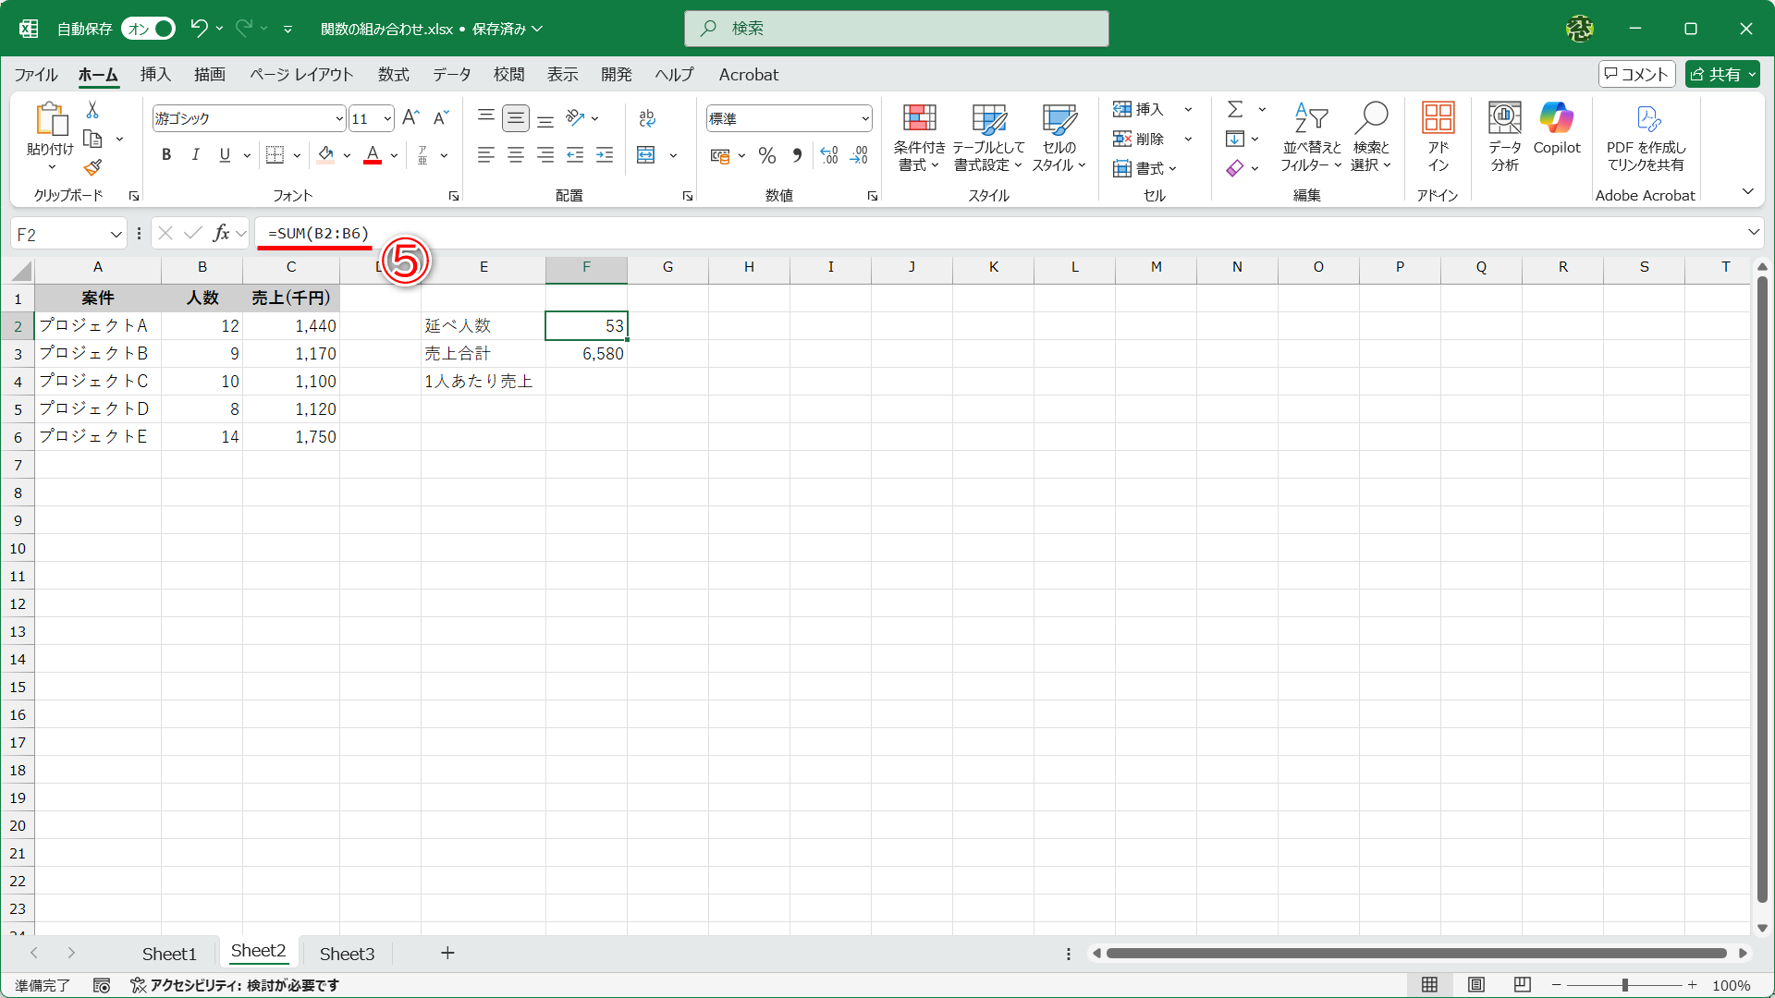Expand the number format combo box
Viewport: 1775px width, 998px height.
tap(865, 118)
